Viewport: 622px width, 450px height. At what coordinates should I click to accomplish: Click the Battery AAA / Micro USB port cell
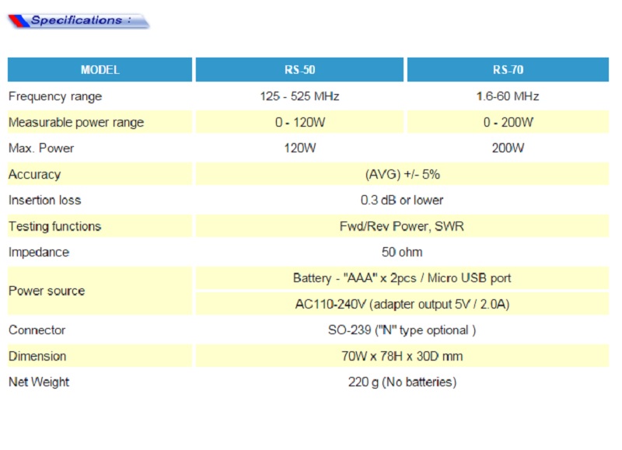402,277
